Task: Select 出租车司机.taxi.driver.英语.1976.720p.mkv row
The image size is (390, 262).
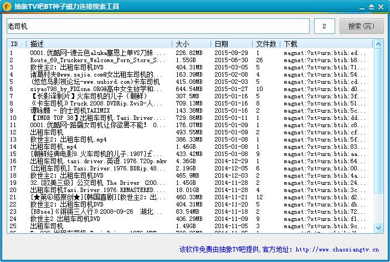Action: (190, 162)
